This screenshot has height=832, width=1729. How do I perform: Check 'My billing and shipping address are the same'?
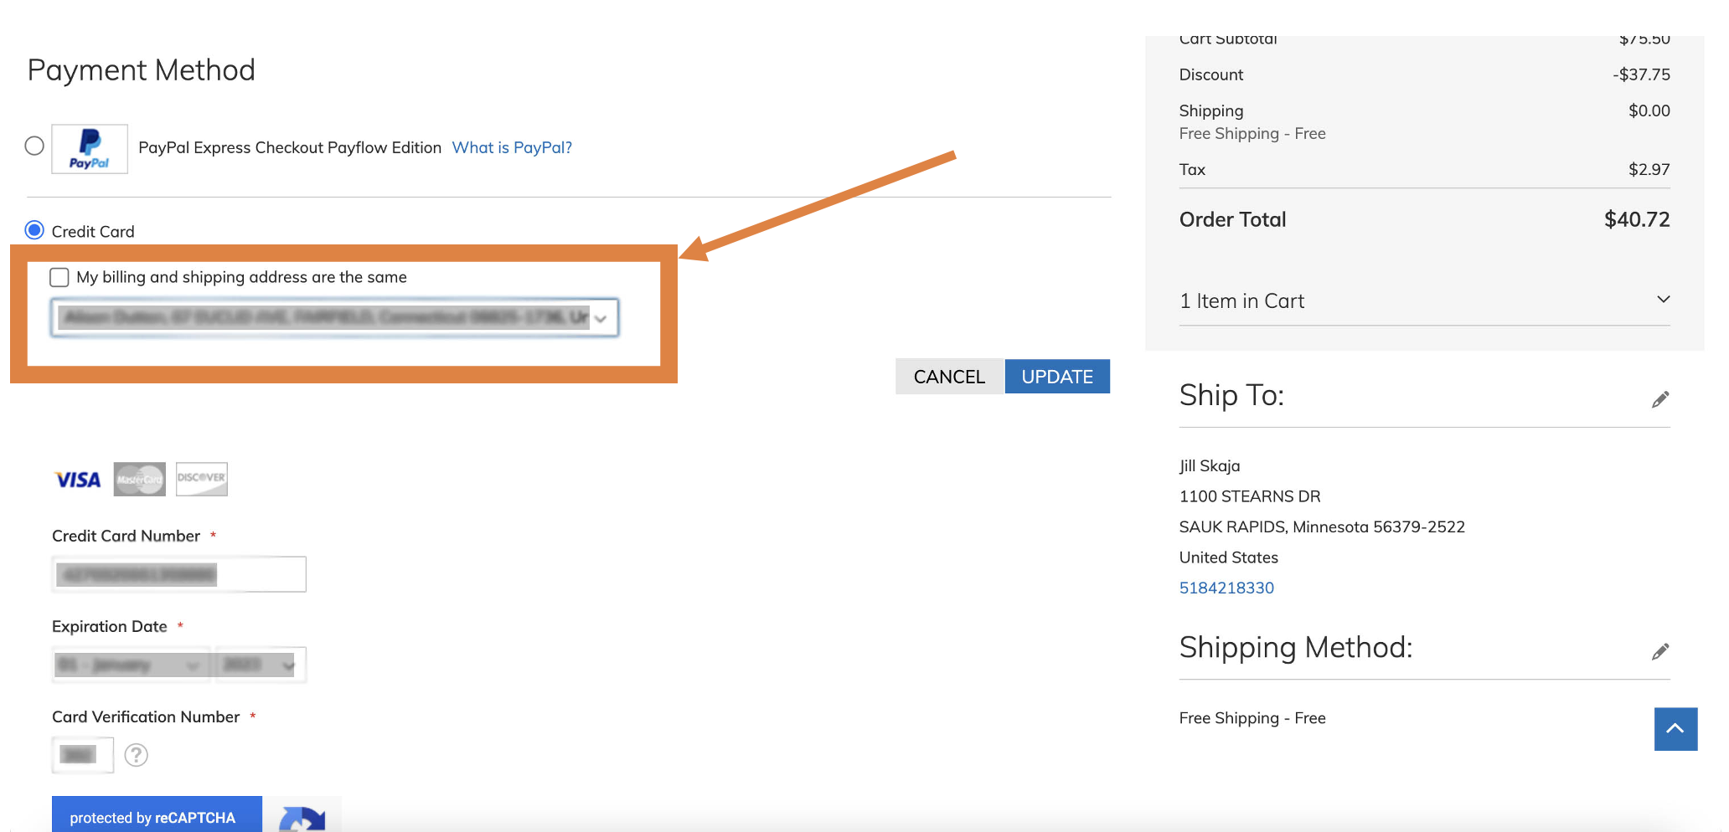[x=59, y=277]
